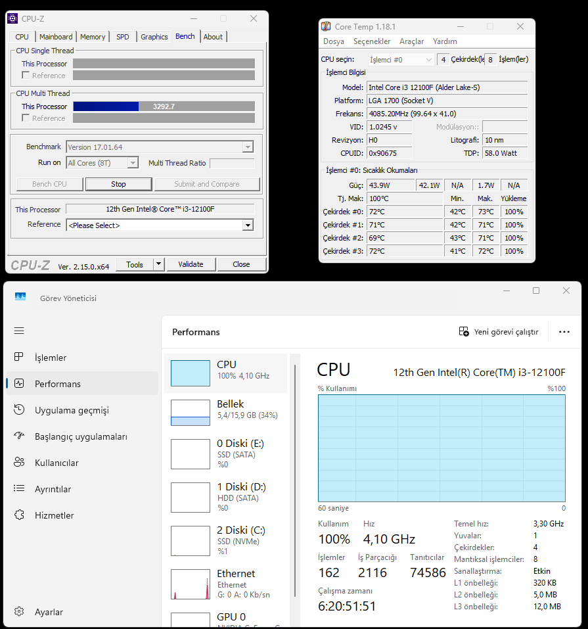
Task: Open the CPU seçin İşlemci #0 dropdown
Action: (401, 59)
